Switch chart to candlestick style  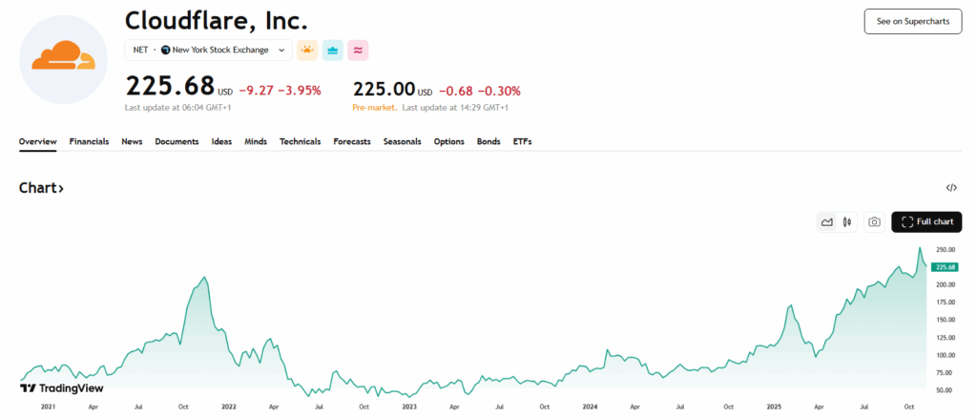(x=846, y=222)
